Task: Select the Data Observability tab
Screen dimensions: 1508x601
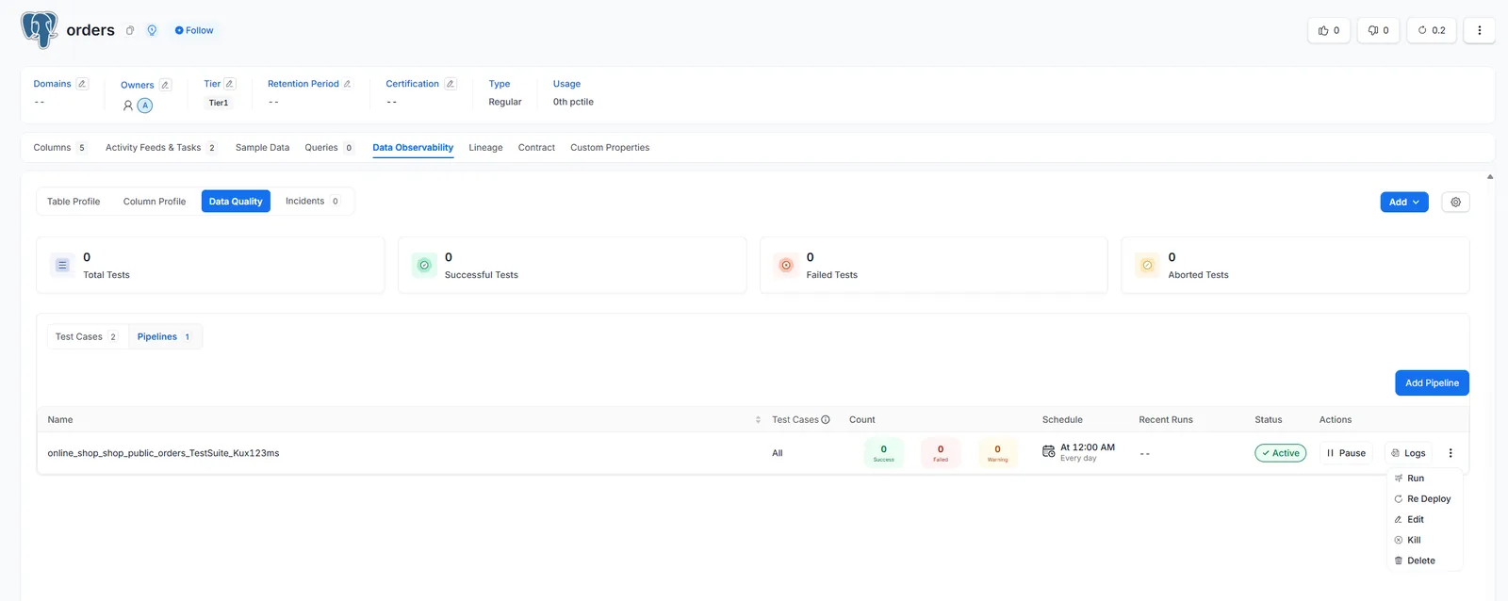Action: pos(413,148)
